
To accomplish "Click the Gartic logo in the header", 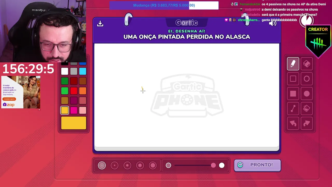I will [x=186, y=23].
